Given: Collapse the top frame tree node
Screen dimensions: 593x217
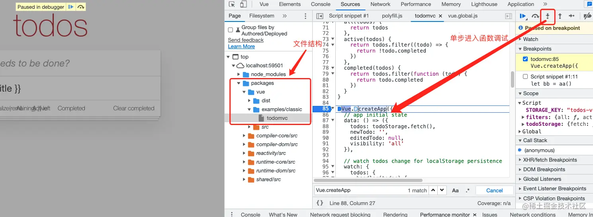Looking at the screenshot, I should [x=228, y=57].
